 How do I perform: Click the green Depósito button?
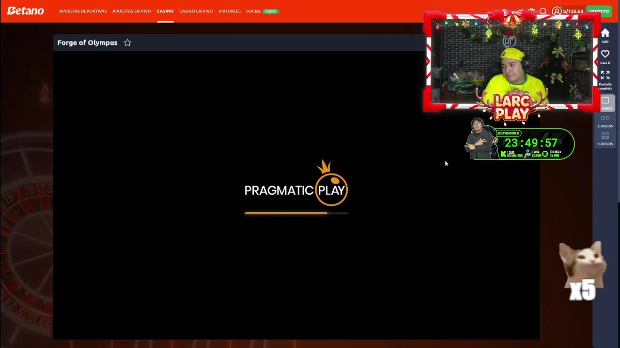[599, 11]
